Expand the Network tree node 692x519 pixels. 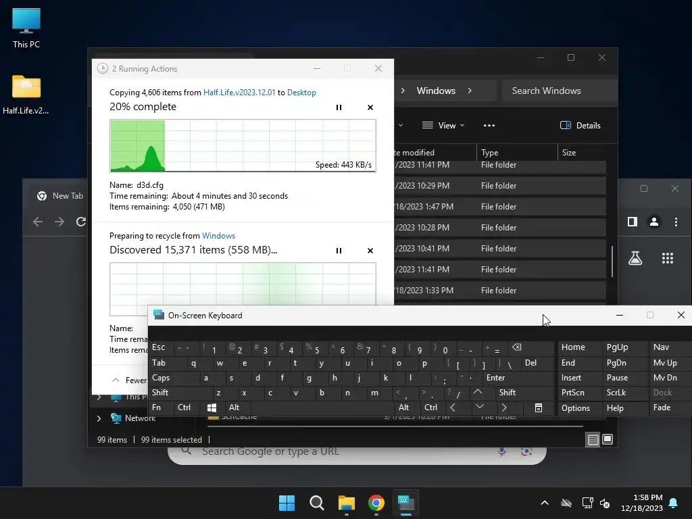tap(99, 418)
